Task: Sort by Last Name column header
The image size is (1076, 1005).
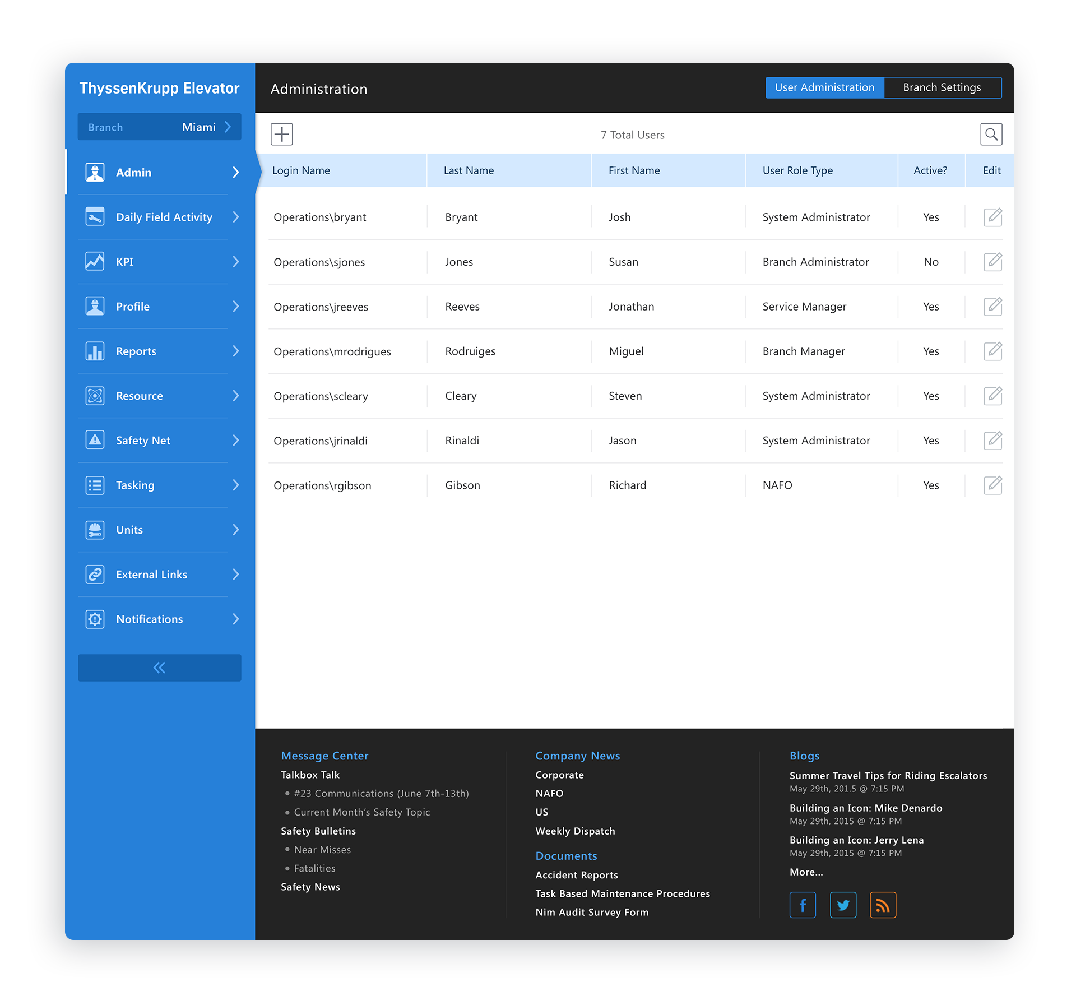Action: click(469, 170)
